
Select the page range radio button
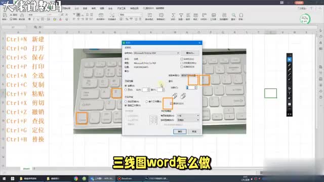[x=126, y=90]
